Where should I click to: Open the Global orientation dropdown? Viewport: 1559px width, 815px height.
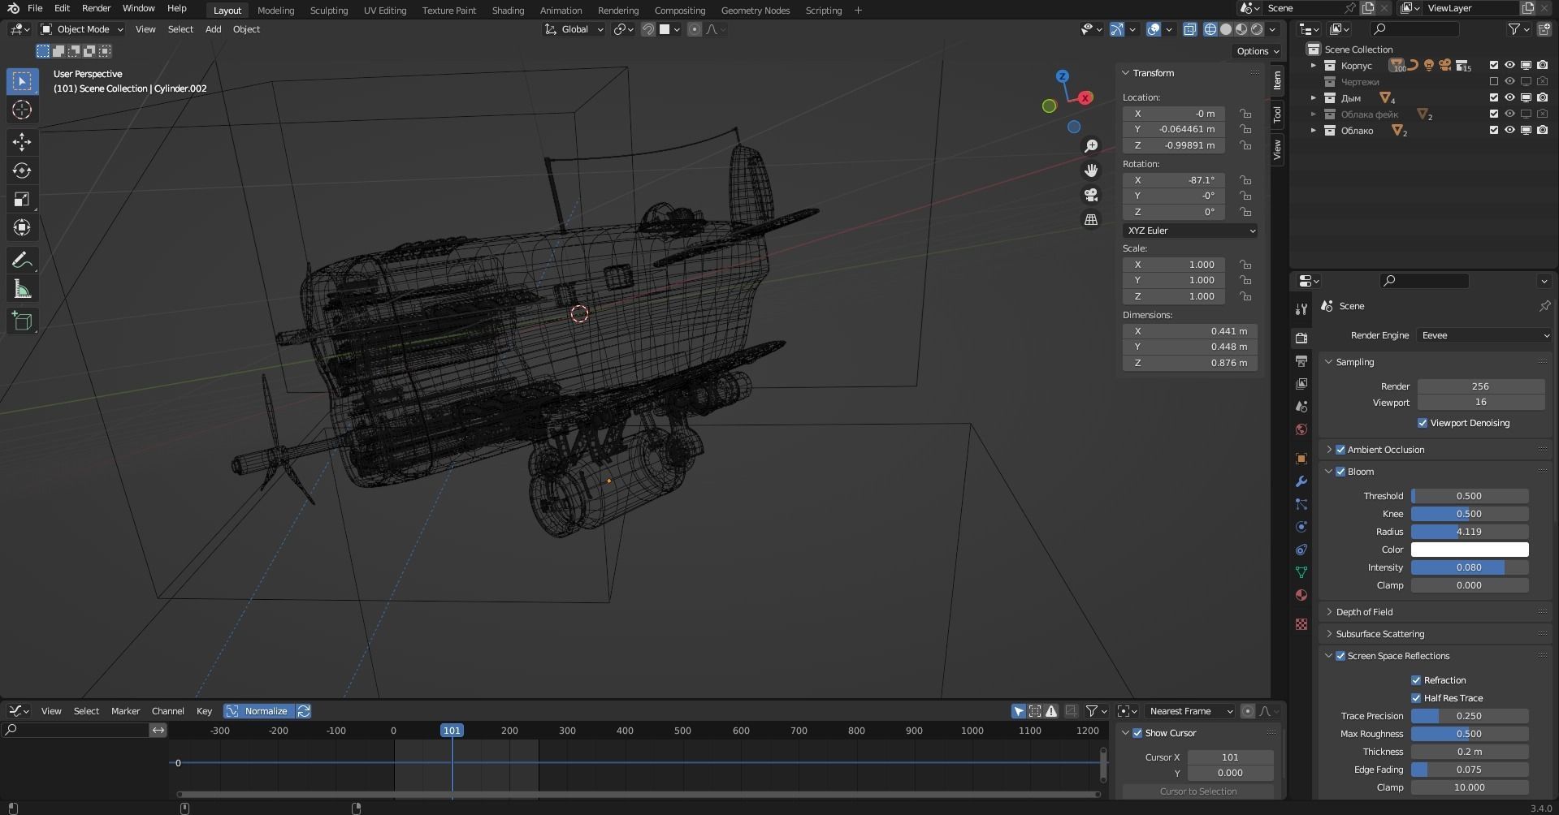point(574,29)
